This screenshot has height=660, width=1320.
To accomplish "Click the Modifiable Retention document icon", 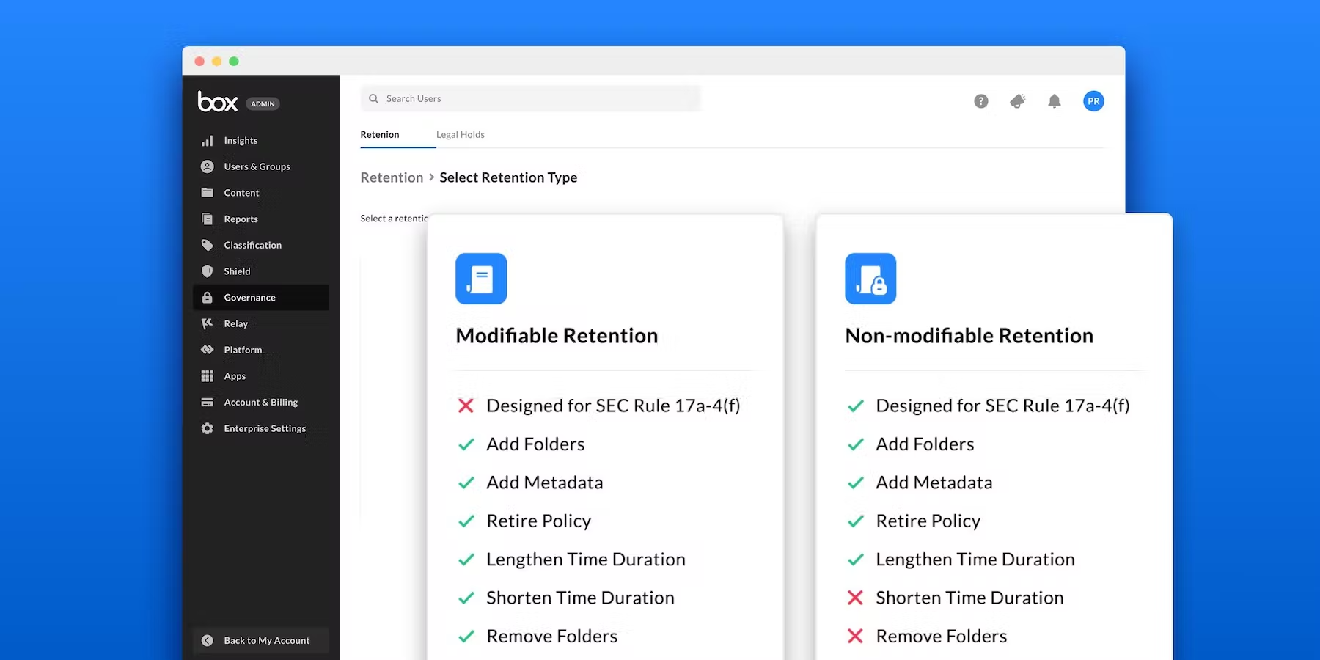I will pyautogui.click(x=481, y=279).
